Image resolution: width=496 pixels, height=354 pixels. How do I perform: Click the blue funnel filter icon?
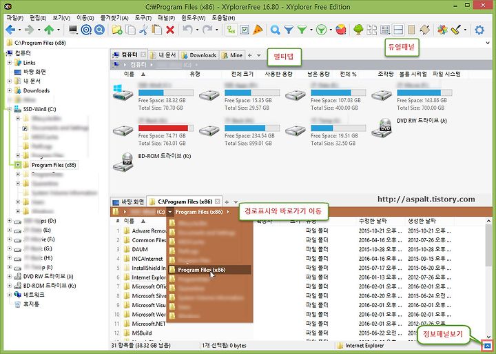(x=289, y=30)
